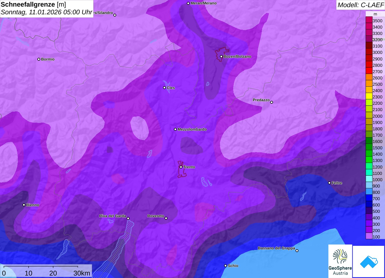385x278 pixels.
Task: Click the forecast date Sonntag 11.01.2026
Action: [46, 12]
